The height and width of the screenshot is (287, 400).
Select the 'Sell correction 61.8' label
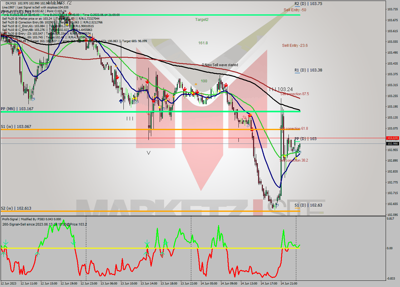pos(294,129)
